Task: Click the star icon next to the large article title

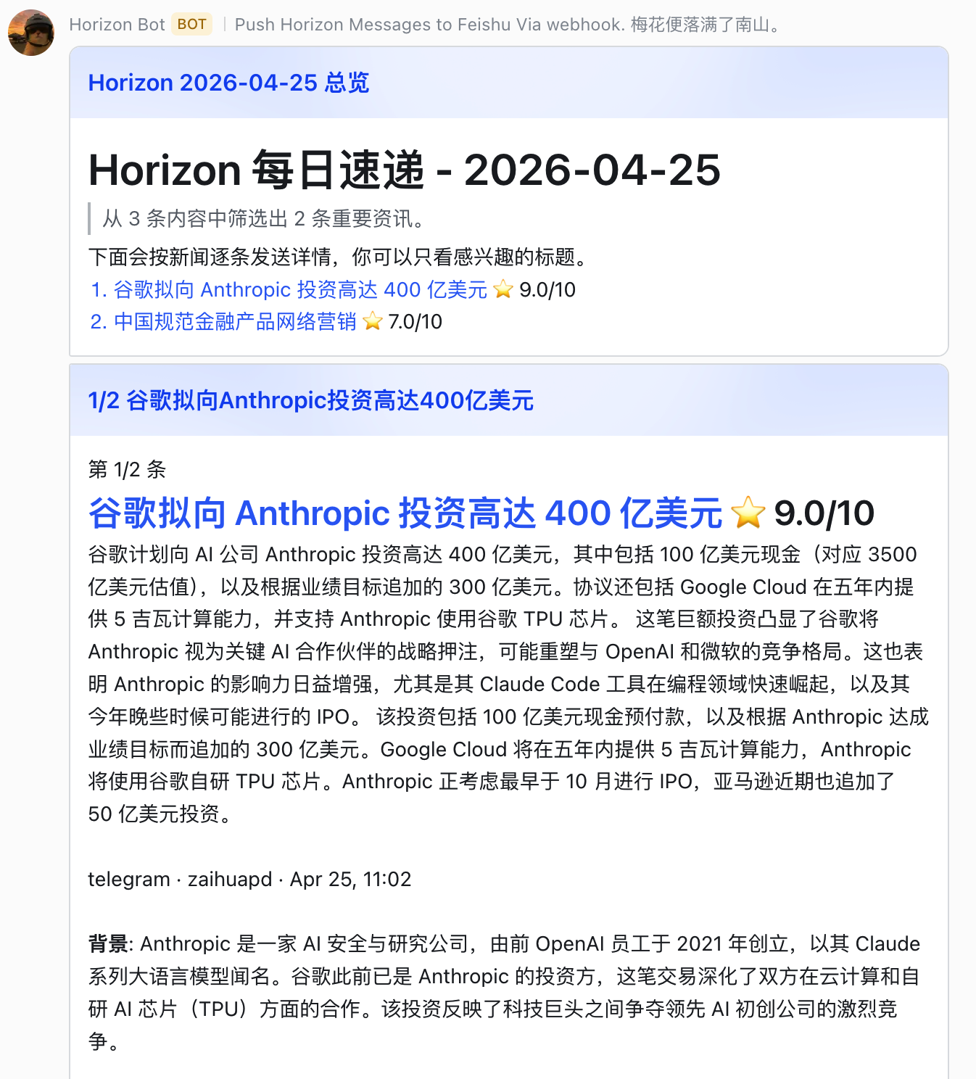Action: pos(748,513)
